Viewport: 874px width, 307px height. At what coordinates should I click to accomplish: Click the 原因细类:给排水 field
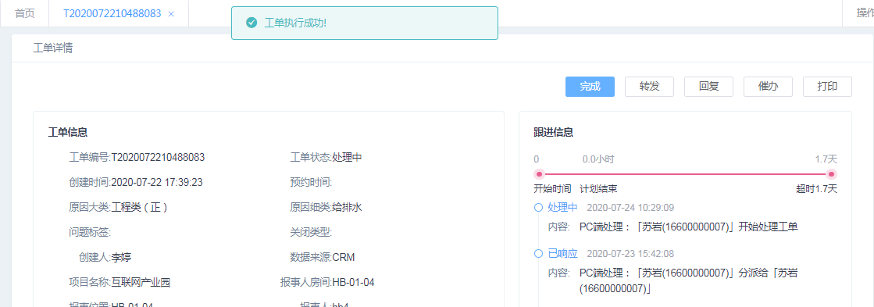click(x=326, y=207)
